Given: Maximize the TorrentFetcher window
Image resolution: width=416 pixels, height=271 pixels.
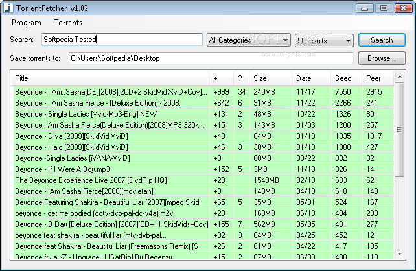Looking at the screenshot, I should click(384, 8).
